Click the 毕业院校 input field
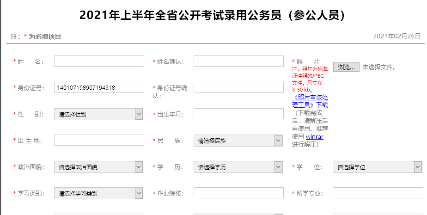Viewport: 427px width, 215px height. coord(238,193)
